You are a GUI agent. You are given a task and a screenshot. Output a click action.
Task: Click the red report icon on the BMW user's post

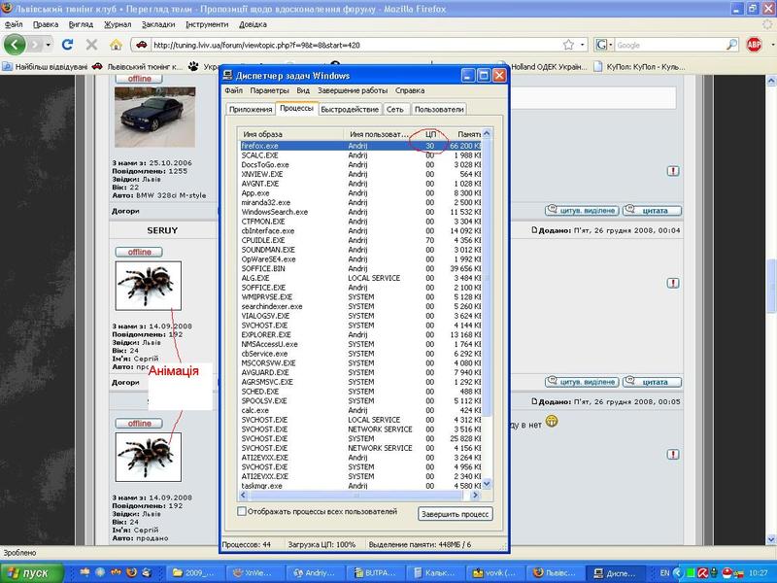[x=672, y=171]
